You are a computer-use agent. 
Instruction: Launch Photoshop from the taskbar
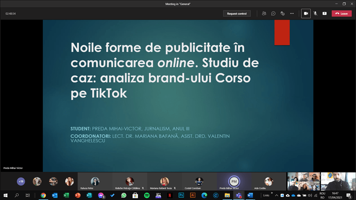pos(181,195)
